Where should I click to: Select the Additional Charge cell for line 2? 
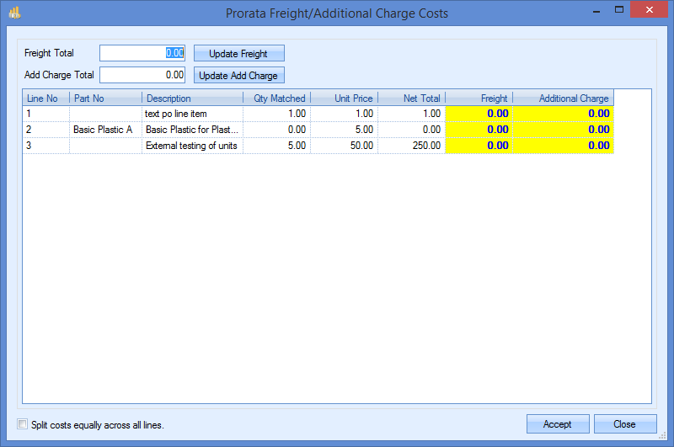[563, 130]
